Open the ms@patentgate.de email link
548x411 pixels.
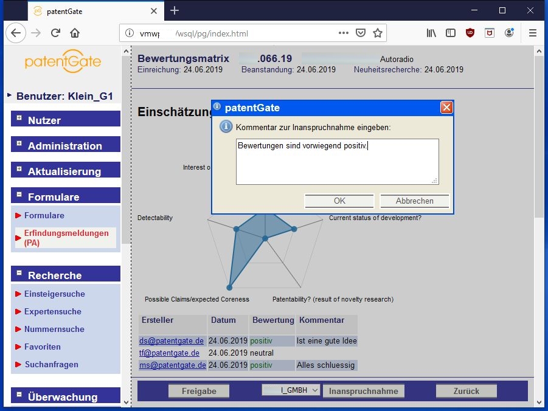[x=173, y=365]
